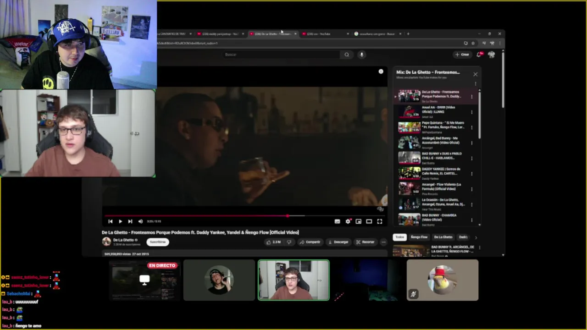587x330 pixels.
Task: Switch to the 'csc - YouTube' tab
Action: click(325, 34)
